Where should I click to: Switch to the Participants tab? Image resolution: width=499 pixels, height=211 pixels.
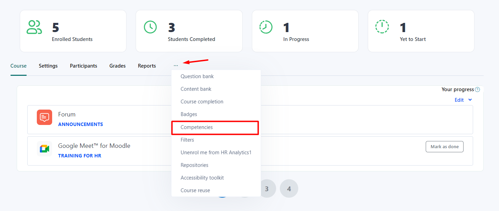(84, 66)
